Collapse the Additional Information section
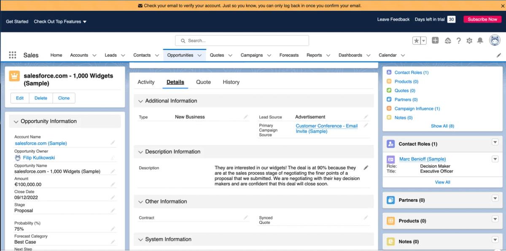The image size is (506, 251). [x=140, y=101]
